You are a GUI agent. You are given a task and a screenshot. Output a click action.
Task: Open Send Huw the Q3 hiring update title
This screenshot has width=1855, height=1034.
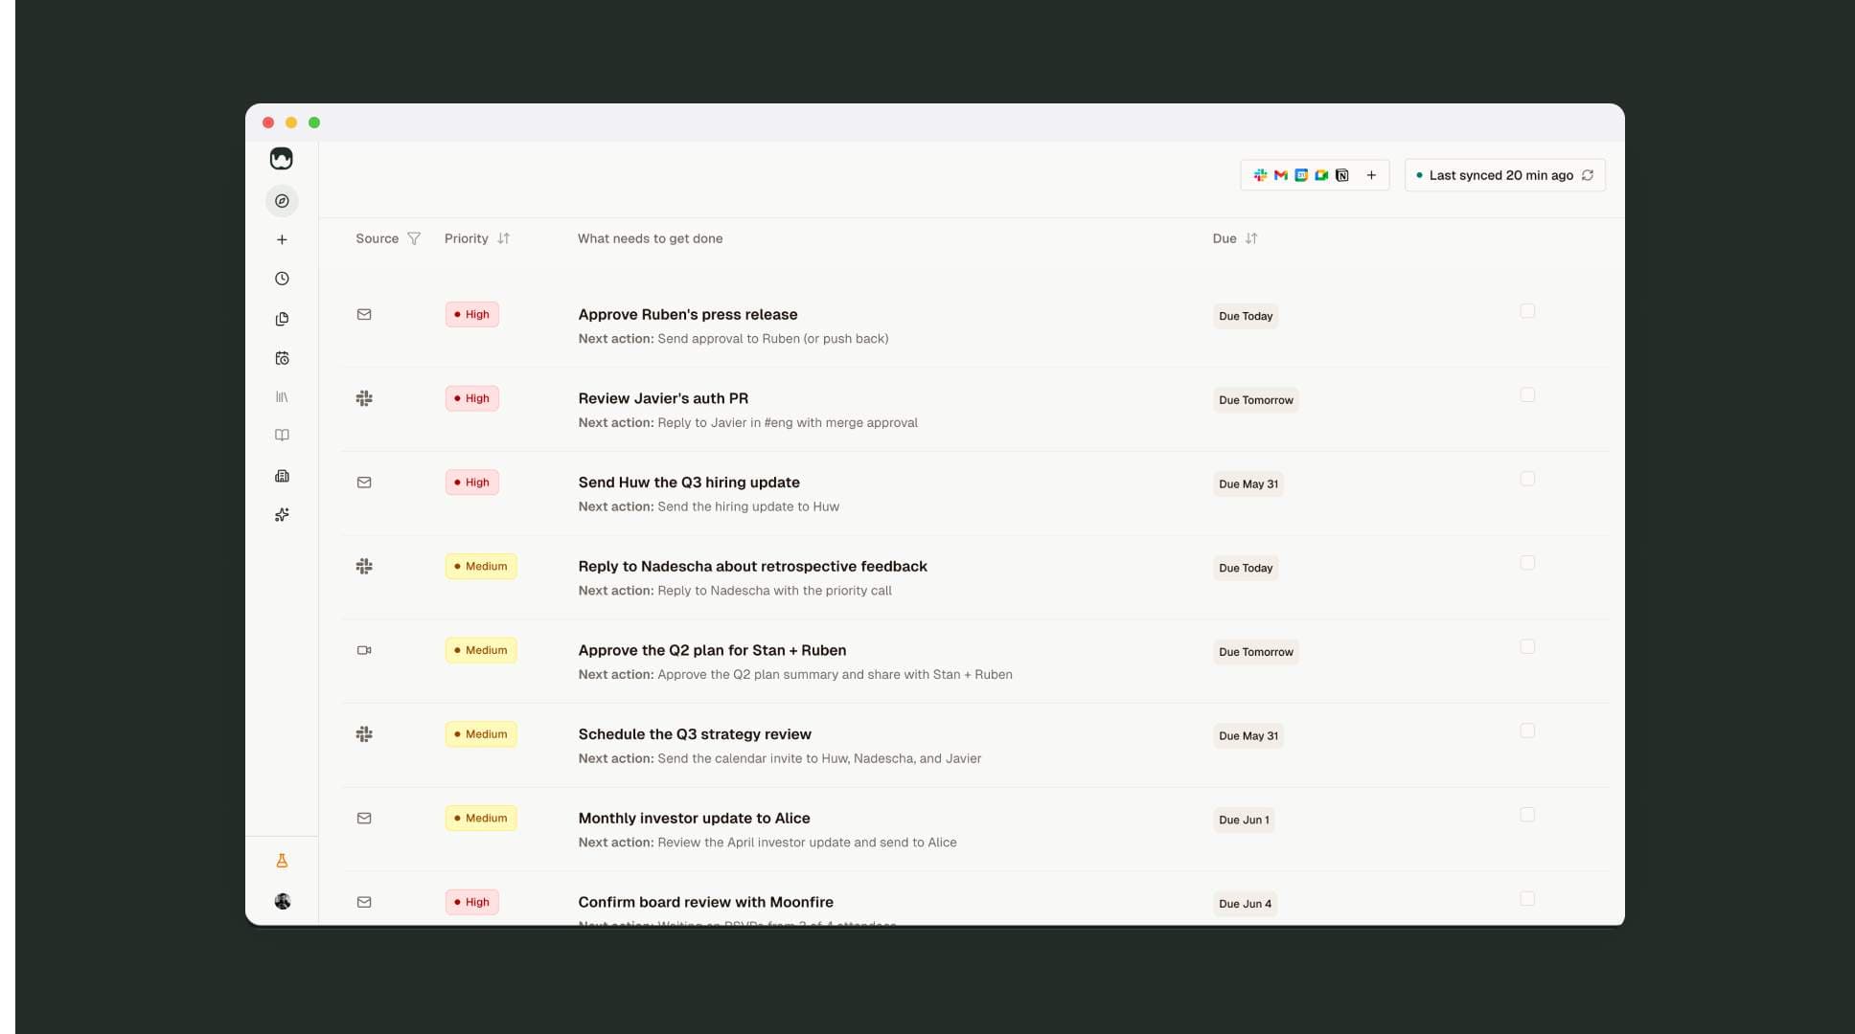[x=689, y=483]
